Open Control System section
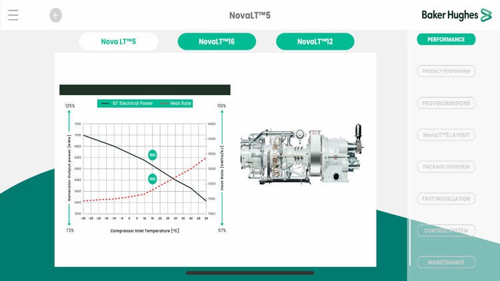This screenshot has width=500, height=281. click(446, 230)
